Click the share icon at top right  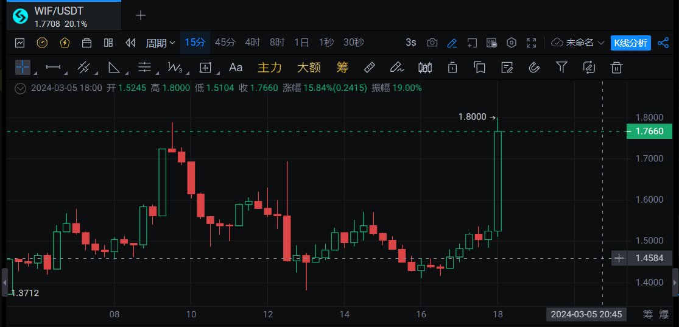(663, 43)
